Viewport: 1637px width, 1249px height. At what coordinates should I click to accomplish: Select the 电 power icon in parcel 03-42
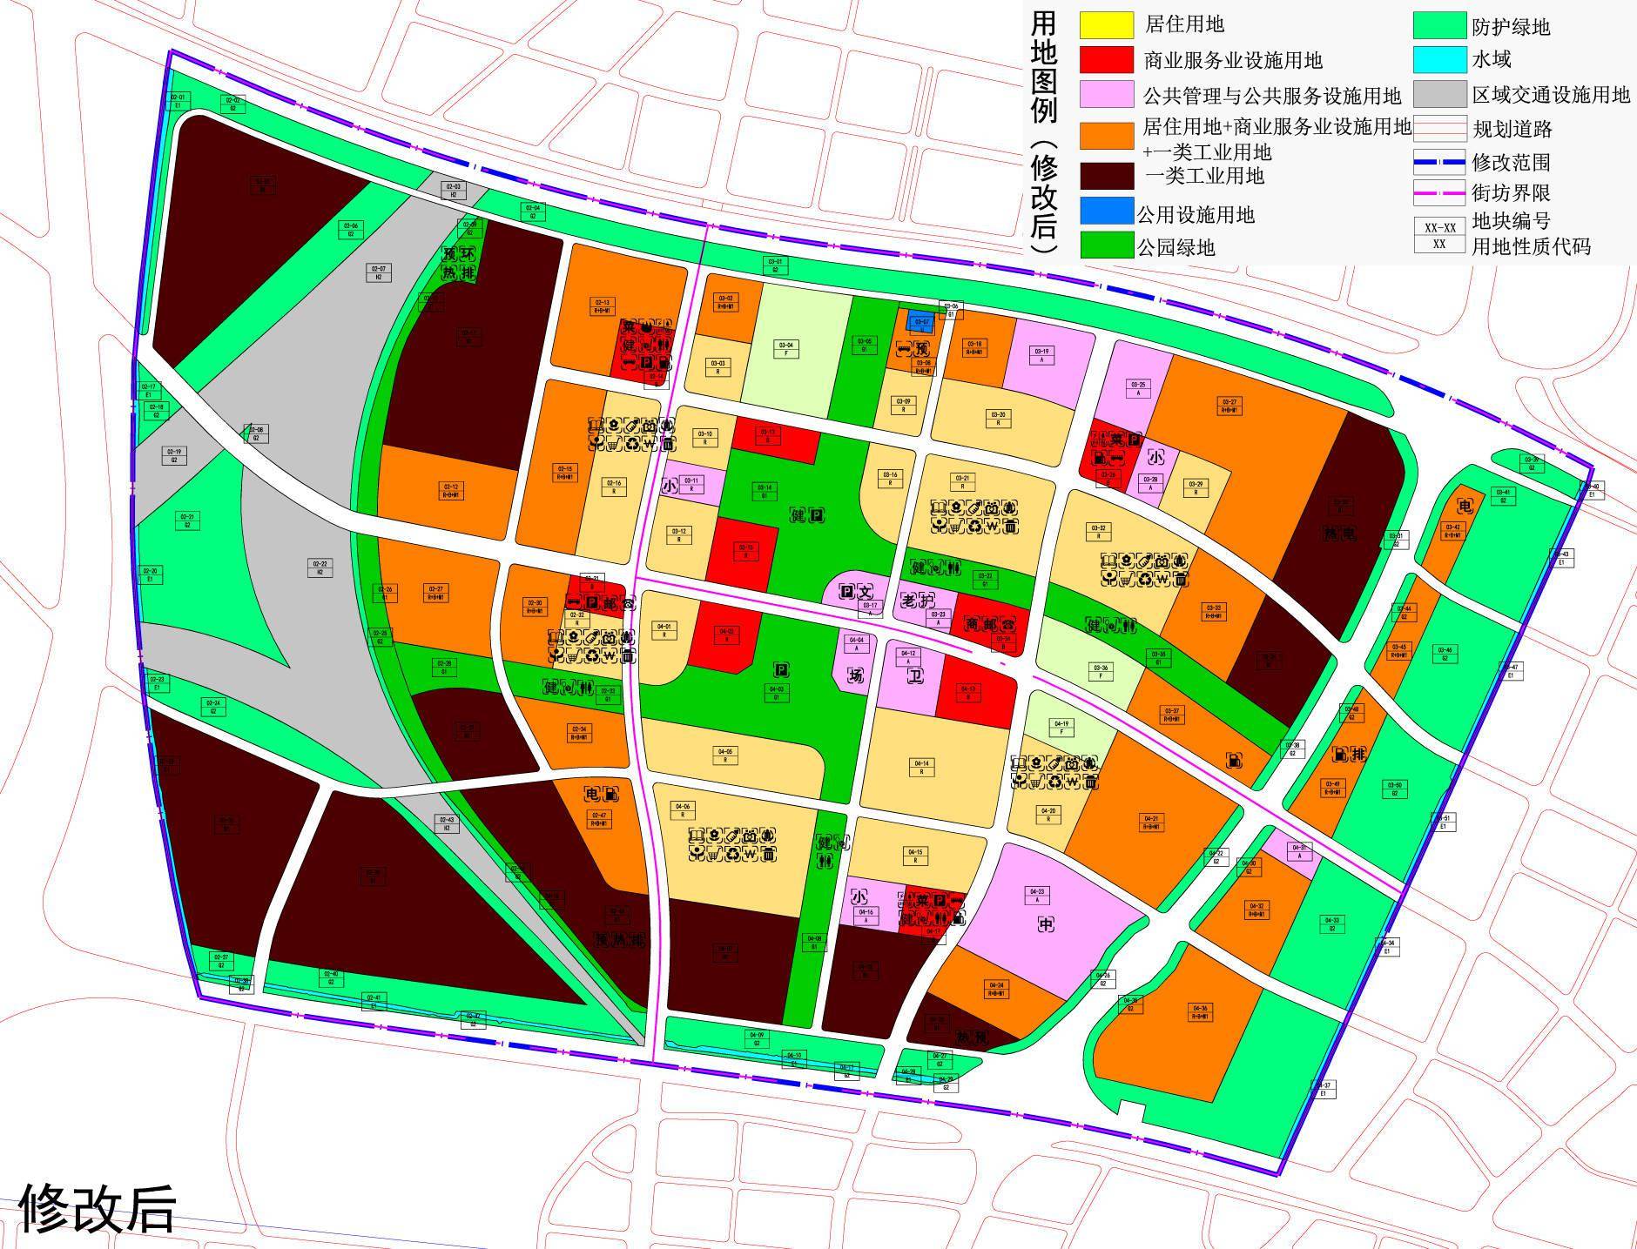coord(1465,506)
